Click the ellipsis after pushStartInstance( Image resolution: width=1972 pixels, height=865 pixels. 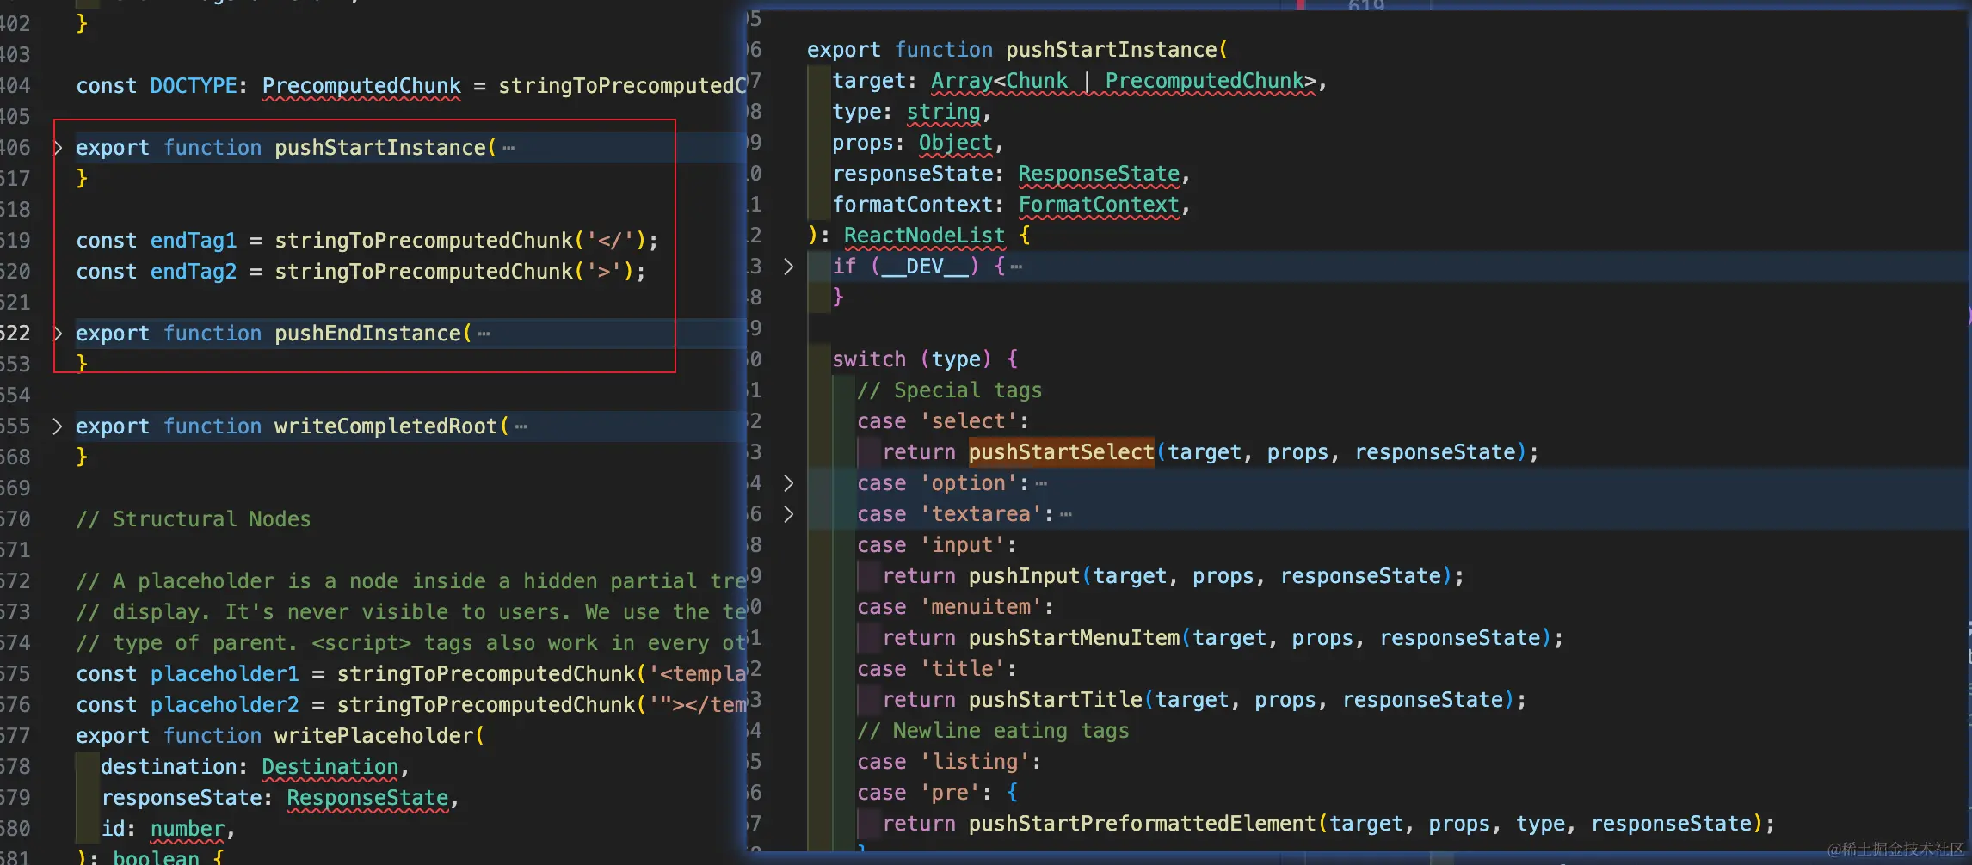tap(508, 149)
